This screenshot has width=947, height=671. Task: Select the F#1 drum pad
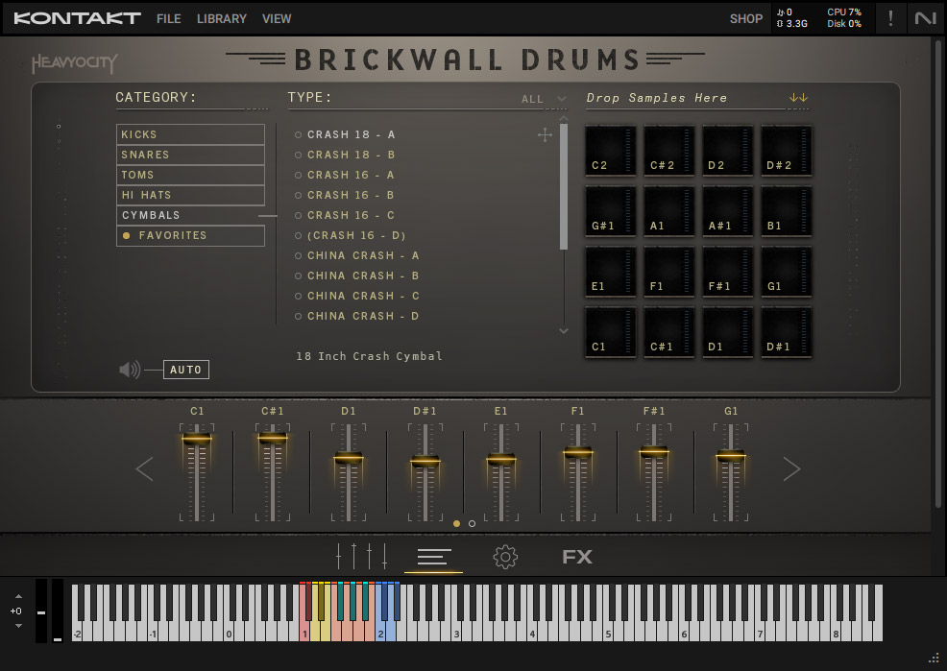(x=728, y=272)
